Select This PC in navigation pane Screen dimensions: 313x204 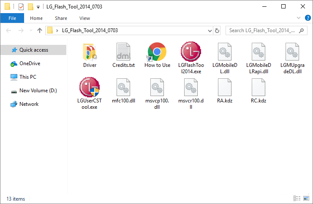pos(28,77)
